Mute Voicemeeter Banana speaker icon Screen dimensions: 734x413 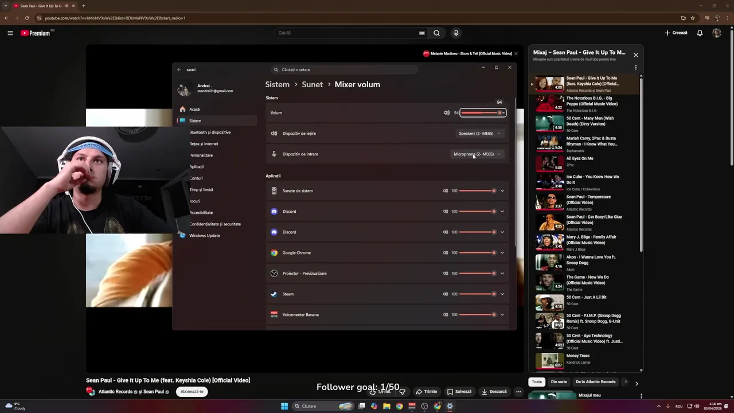tap(445, 315)
